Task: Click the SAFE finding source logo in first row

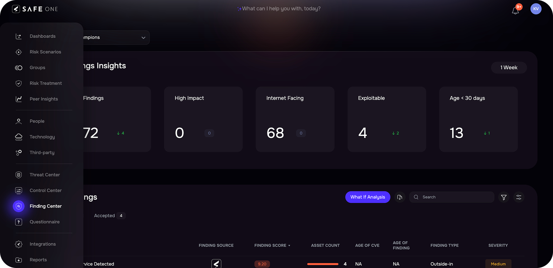Action: pos(216,263)
